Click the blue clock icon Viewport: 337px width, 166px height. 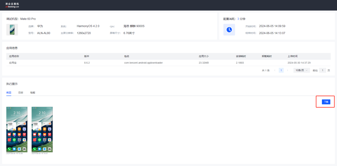point(229,30)
